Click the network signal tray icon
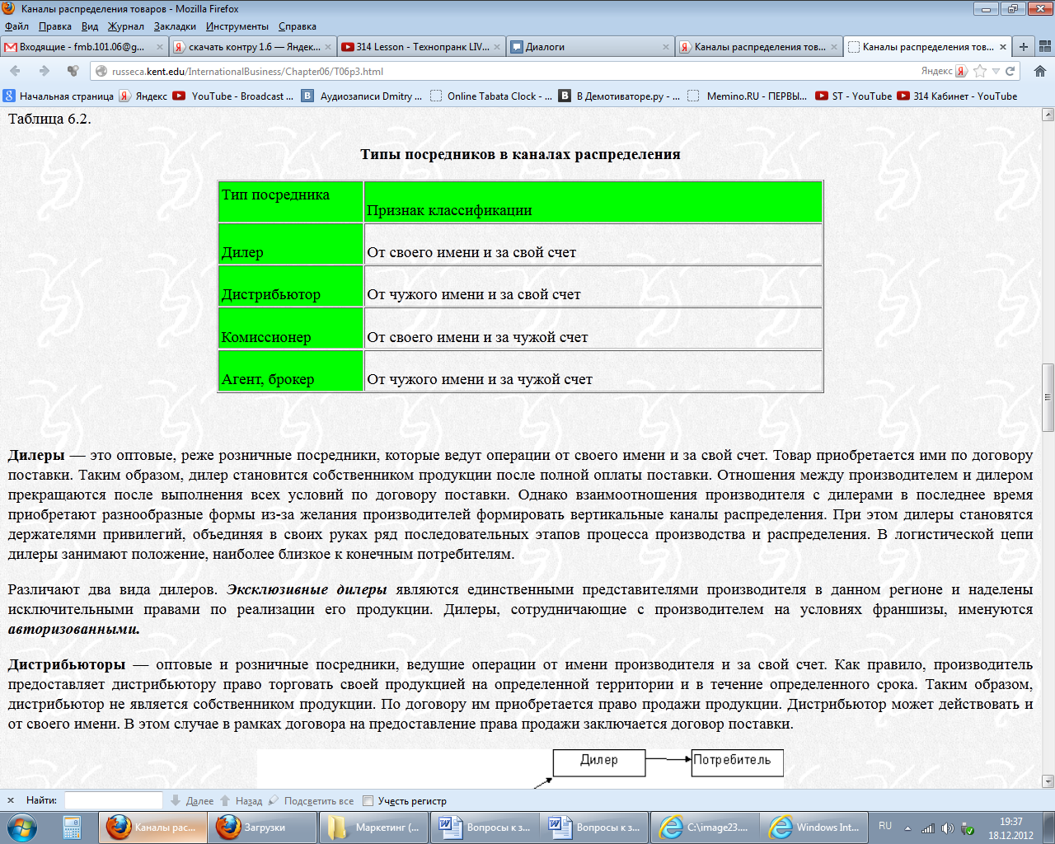This screenshot has height=844, width=1055. (x=928, y=828)
